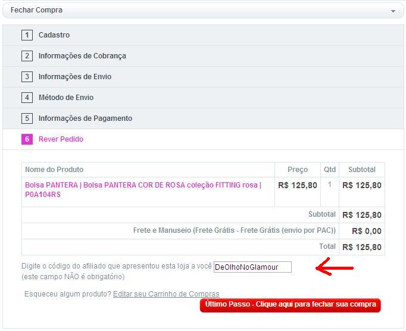Click highlighted step number 6 box
Image resolution: width=406 pixels, height=331 pixels.
click(27, 139)
